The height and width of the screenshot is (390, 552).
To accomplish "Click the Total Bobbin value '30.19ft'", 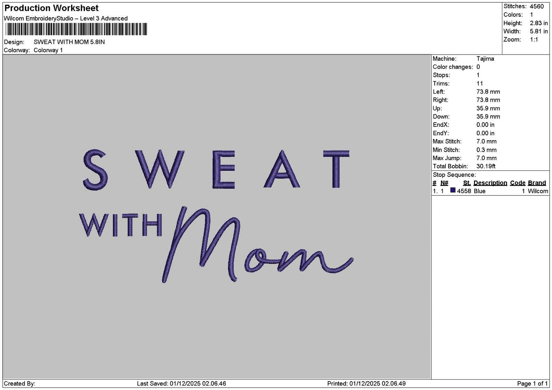I will click(486, 167).
